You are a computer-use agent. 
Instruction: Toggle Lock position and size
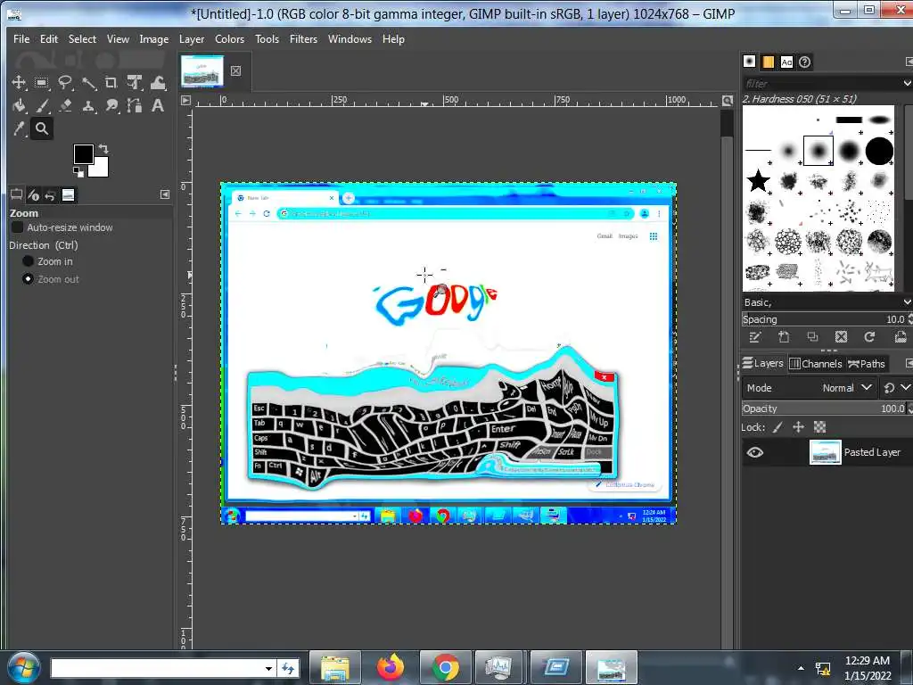tap(798, 427)
